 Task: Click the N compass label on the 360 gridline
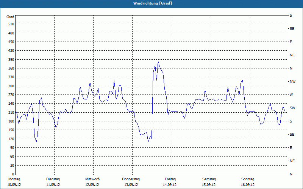click(x=291, y=68)
